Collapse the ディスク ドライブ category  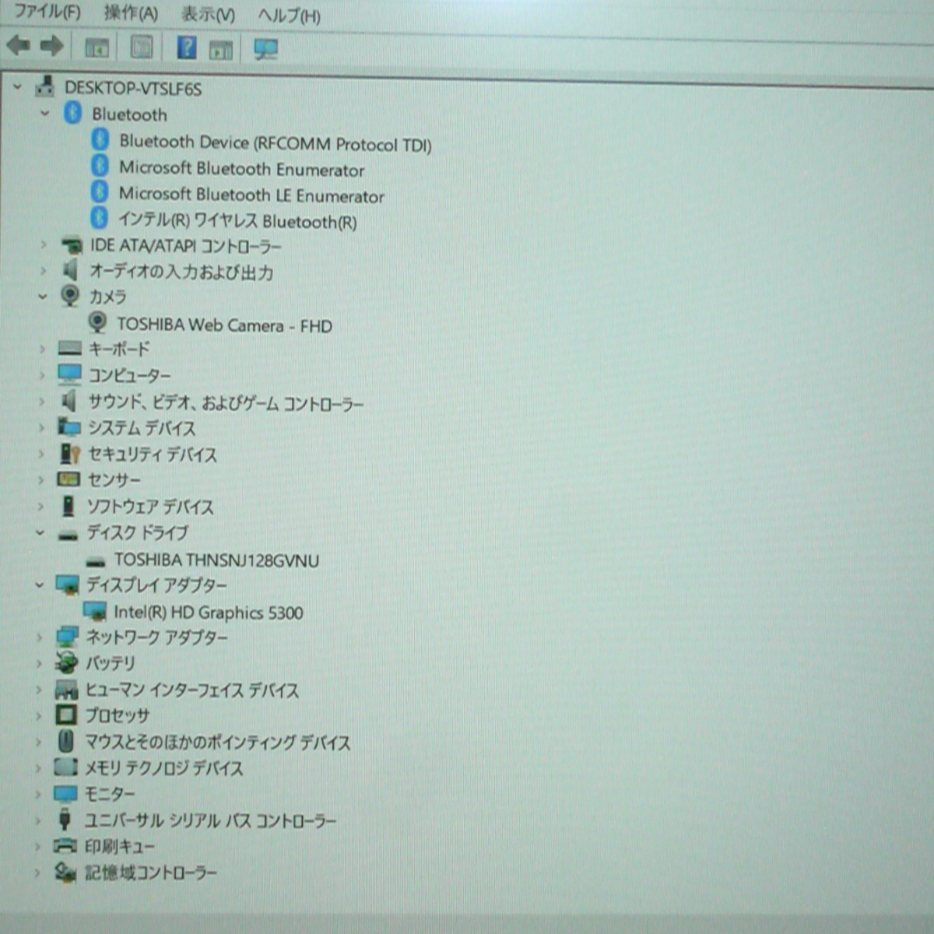(x=40, y=532)
